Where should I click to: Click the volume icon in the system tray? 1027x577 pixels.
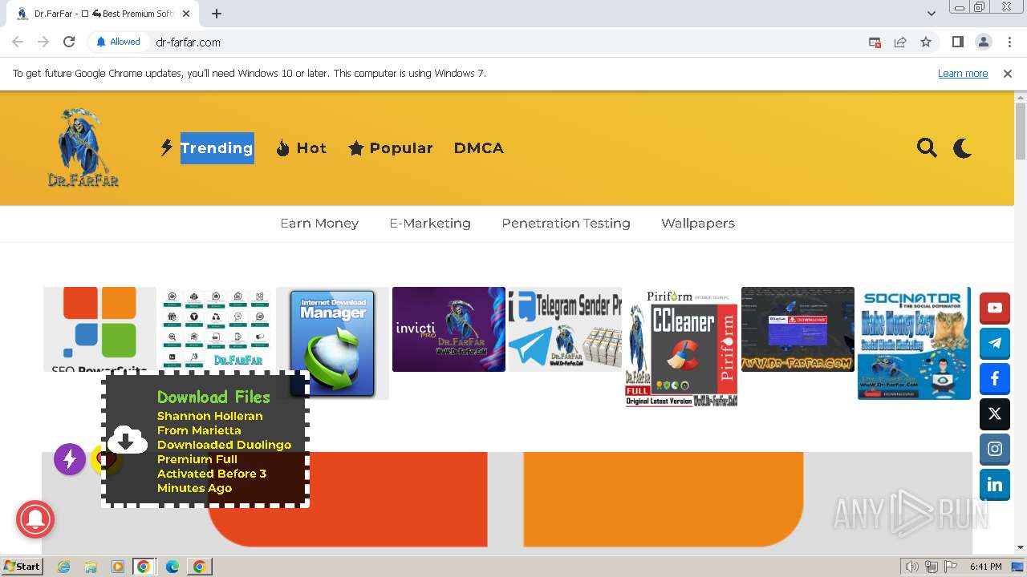tap(912, 567)
